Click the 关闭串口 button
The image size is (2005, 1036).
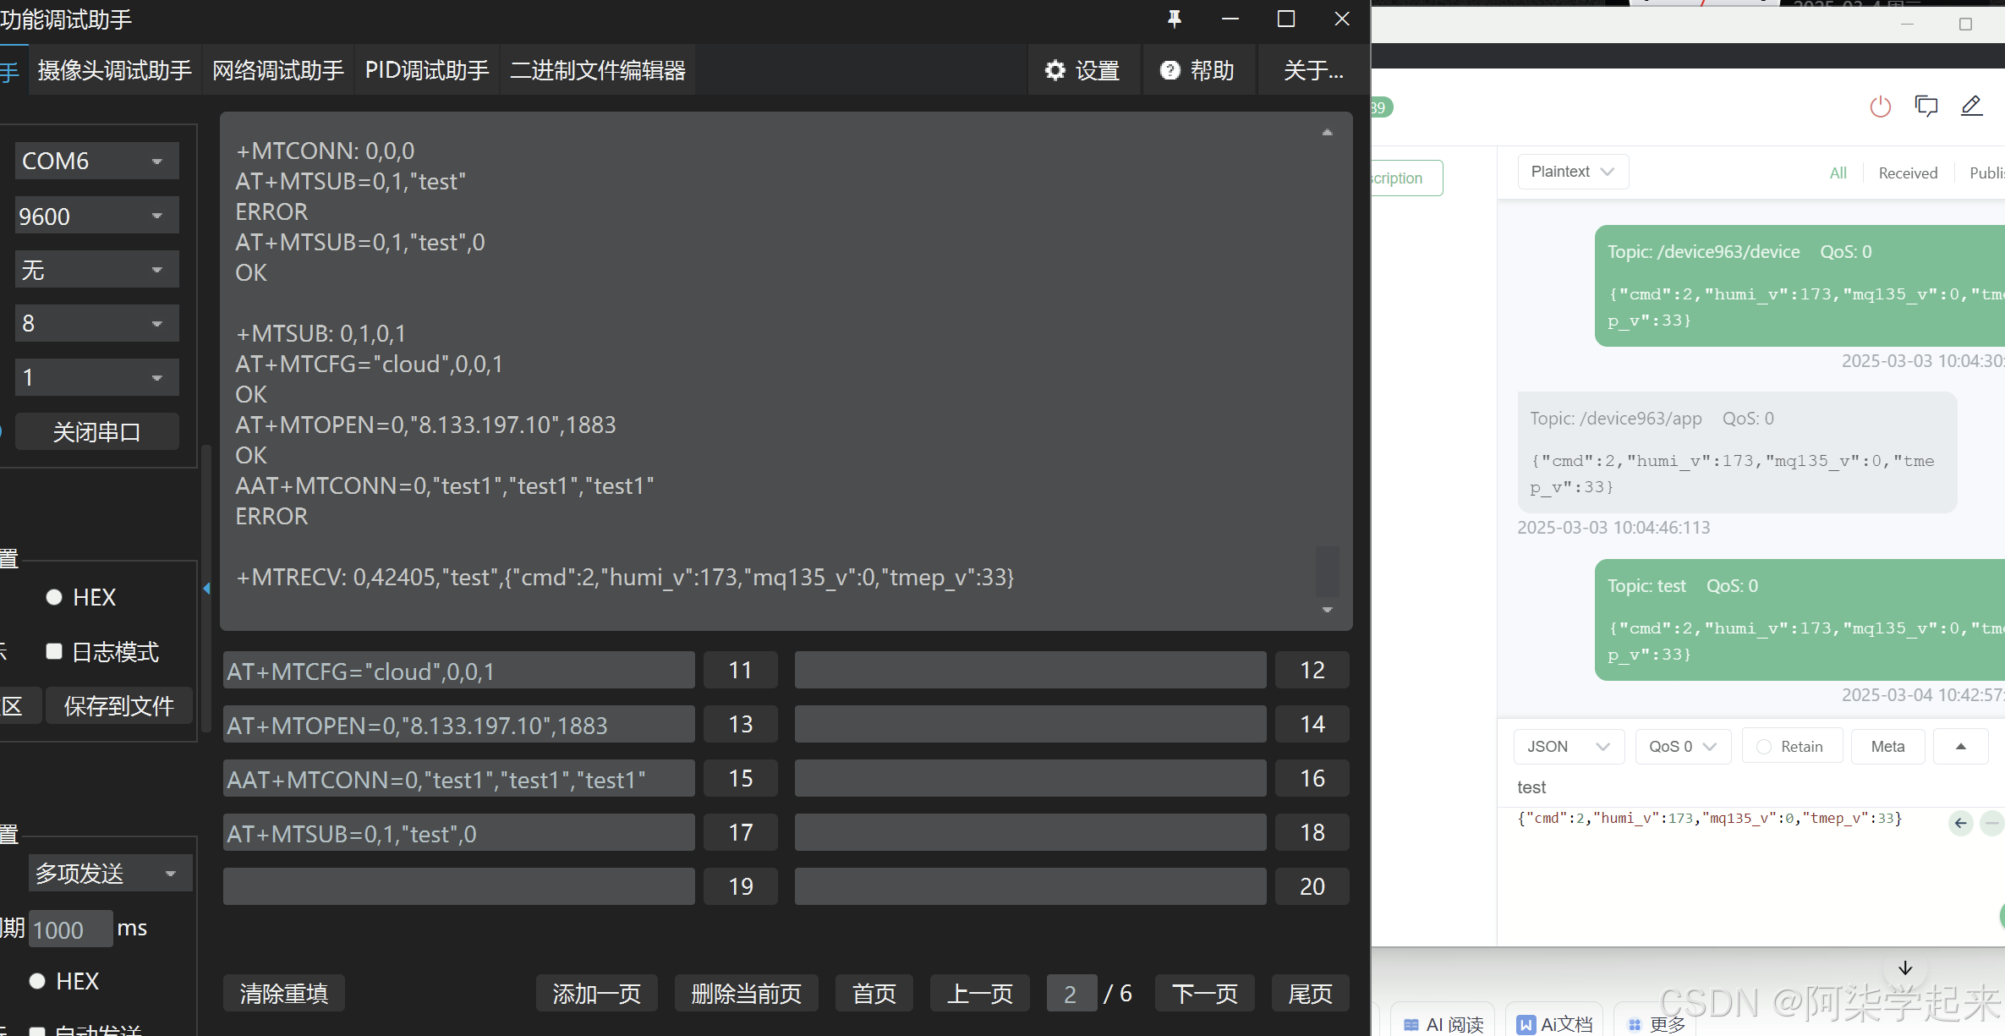(96, 432)
